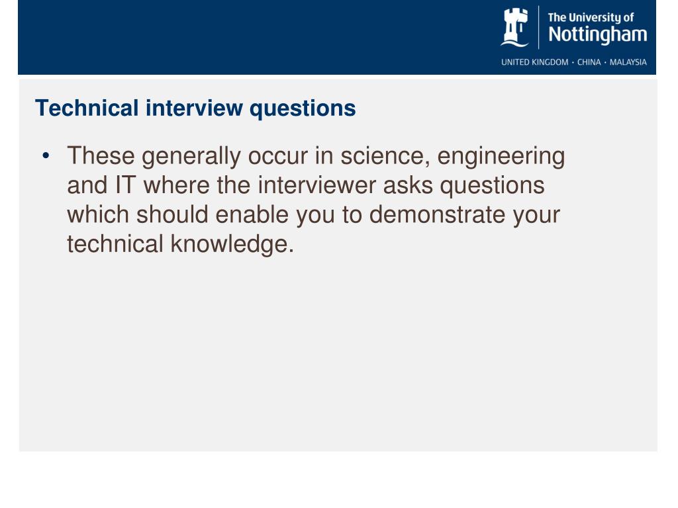Click 'UNITED KINGDOM' in the header tagline
Viewport: 678px width, 508px height.
[534, 62]
